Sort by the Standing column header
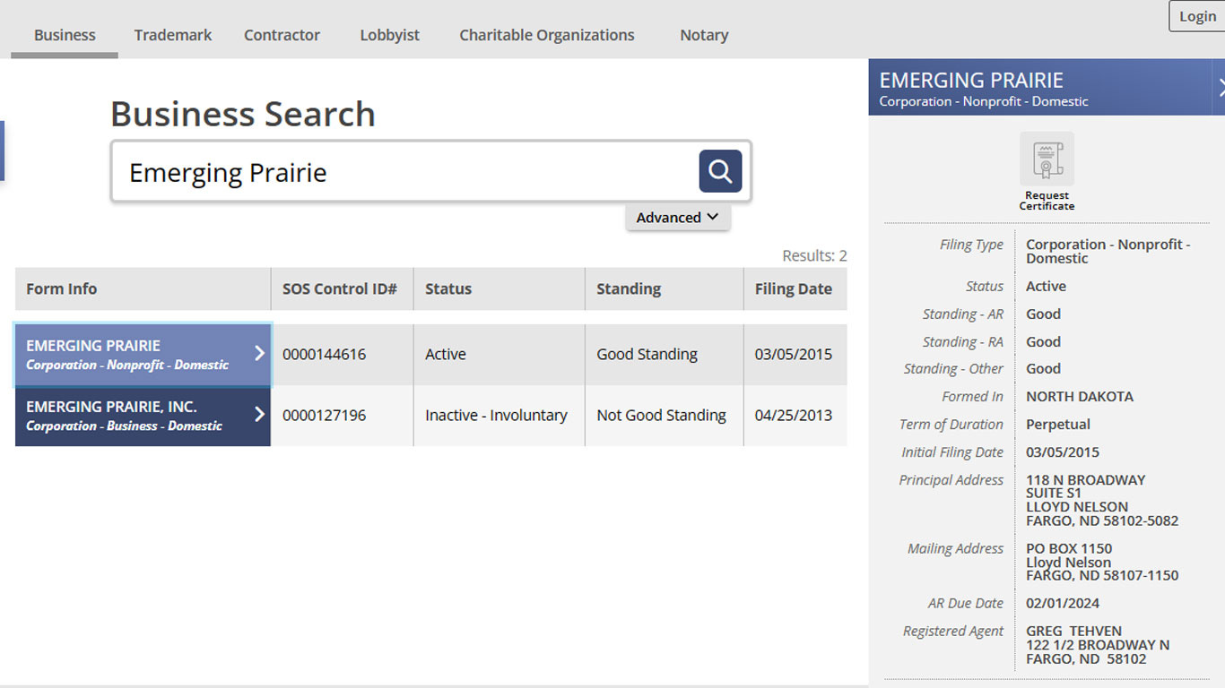1225x688 pixels. pos(664,288)
